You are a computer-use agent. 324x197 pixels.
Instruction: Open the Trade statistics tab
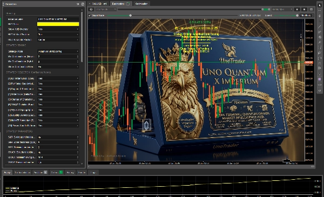coord(23,172)
